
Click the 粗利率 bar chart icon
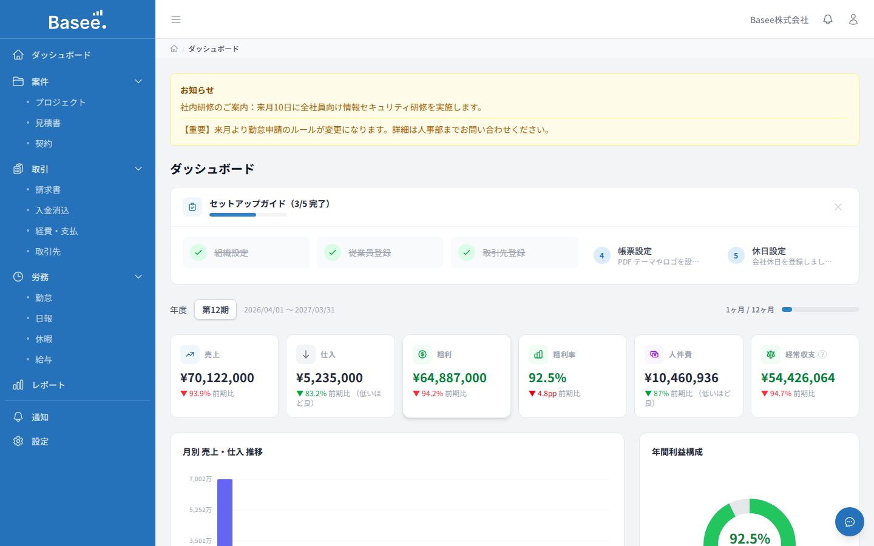[538, 354]
